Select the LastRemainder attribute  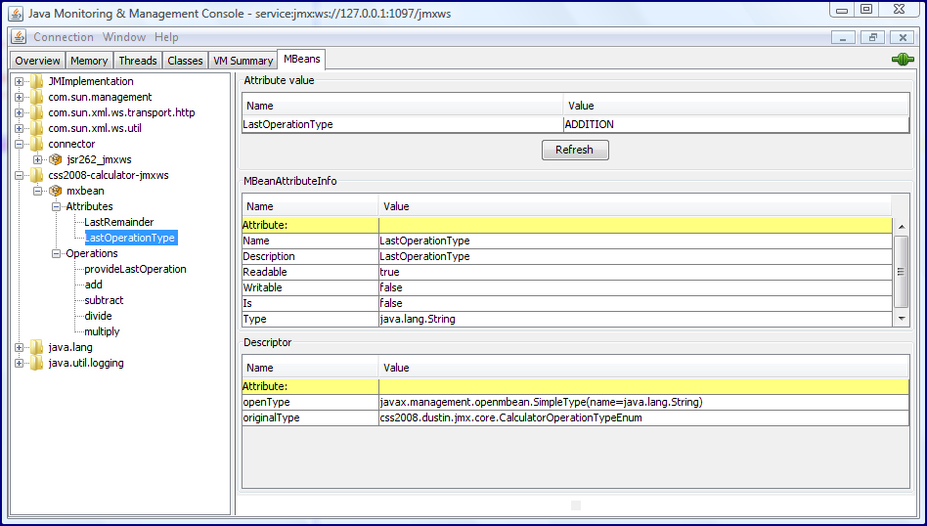tap(119, 222)
